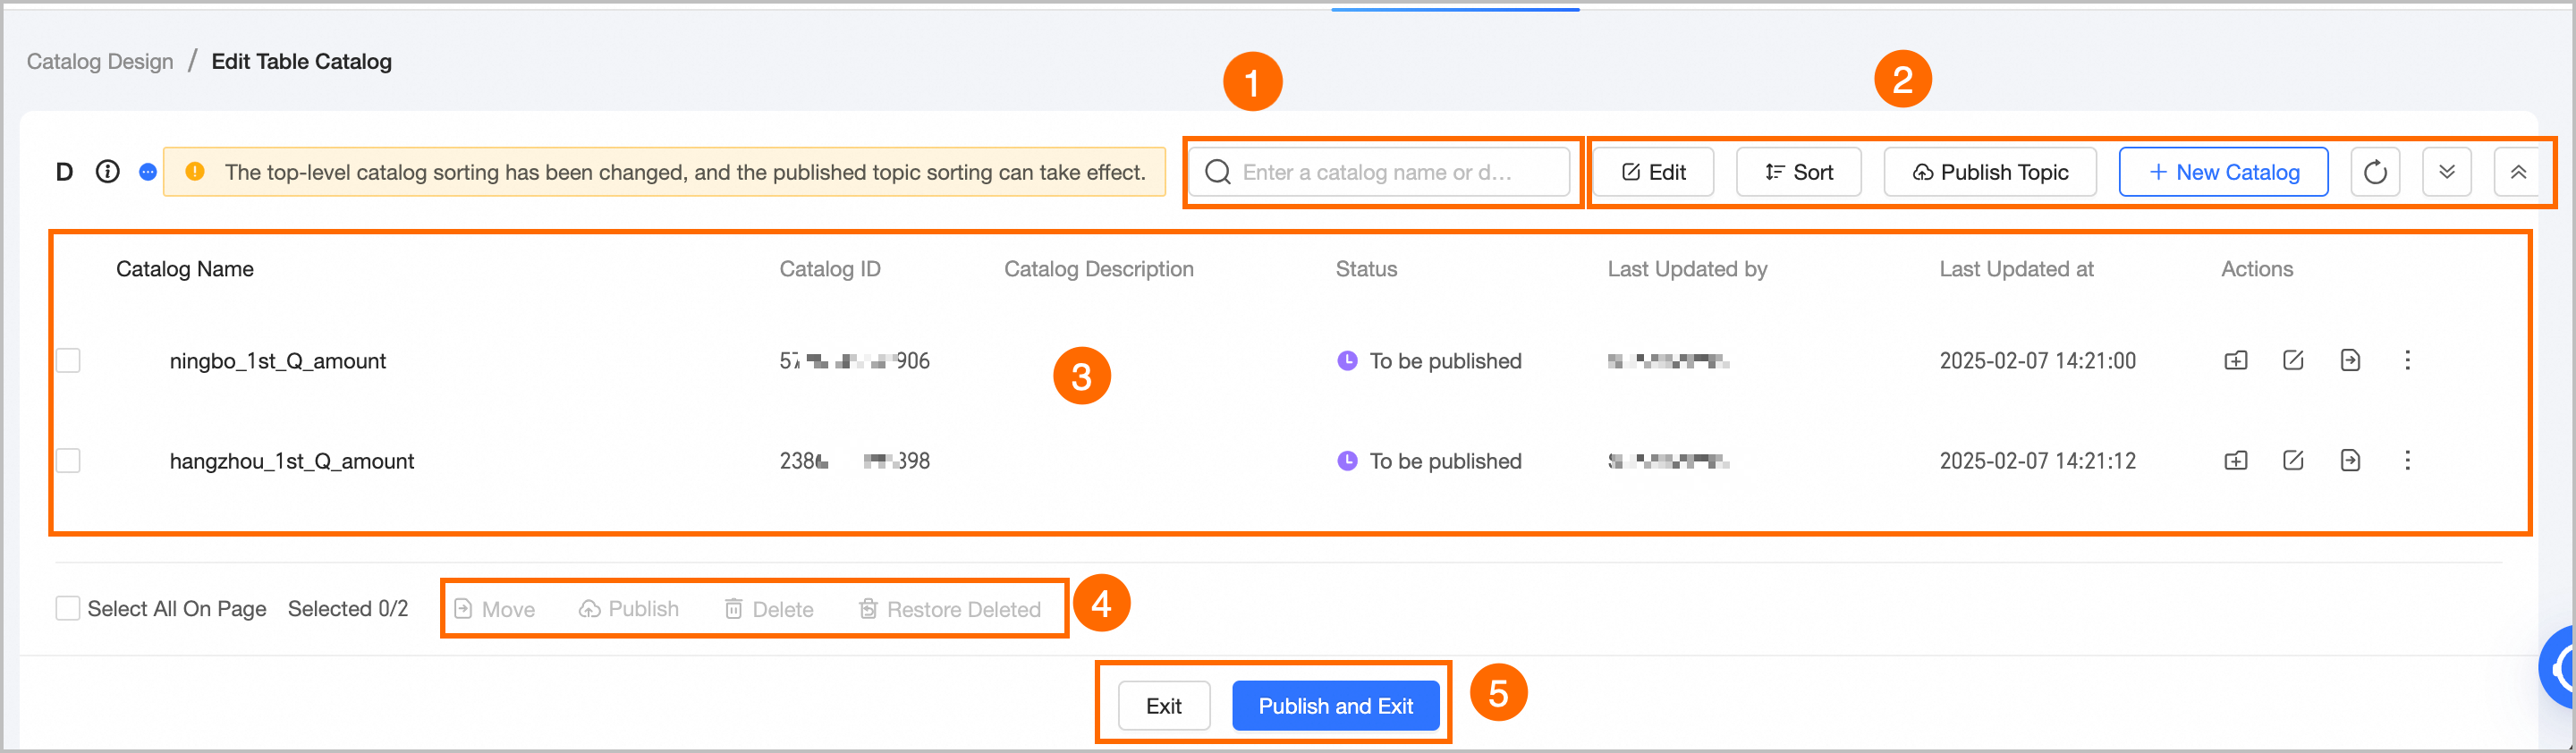This screenshot has width=2576, height=753.
Task: Move icon for ningbo_1st_Q_amount row
Action: pos(2350,360)
